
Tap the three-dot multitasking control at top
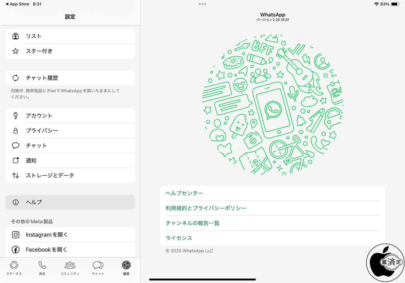click(202, 4)
